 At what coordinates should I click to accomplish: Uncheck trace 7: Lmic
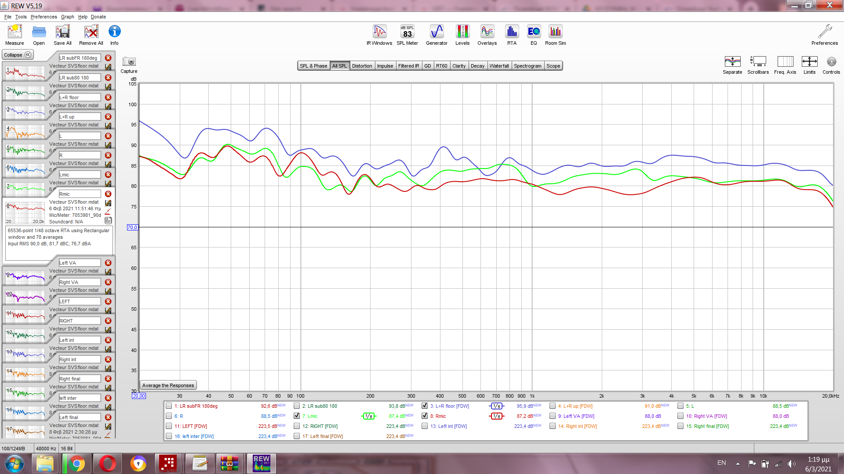pos(297,416)
